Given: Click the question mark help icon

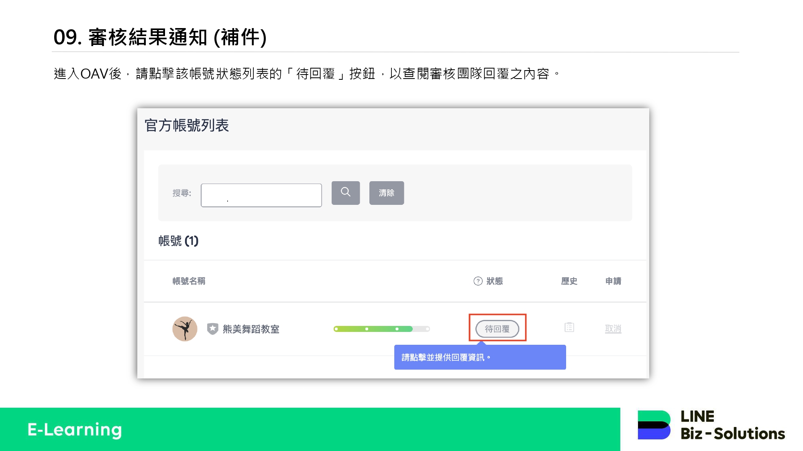Looking at the screenshot, I should (478, 281).
